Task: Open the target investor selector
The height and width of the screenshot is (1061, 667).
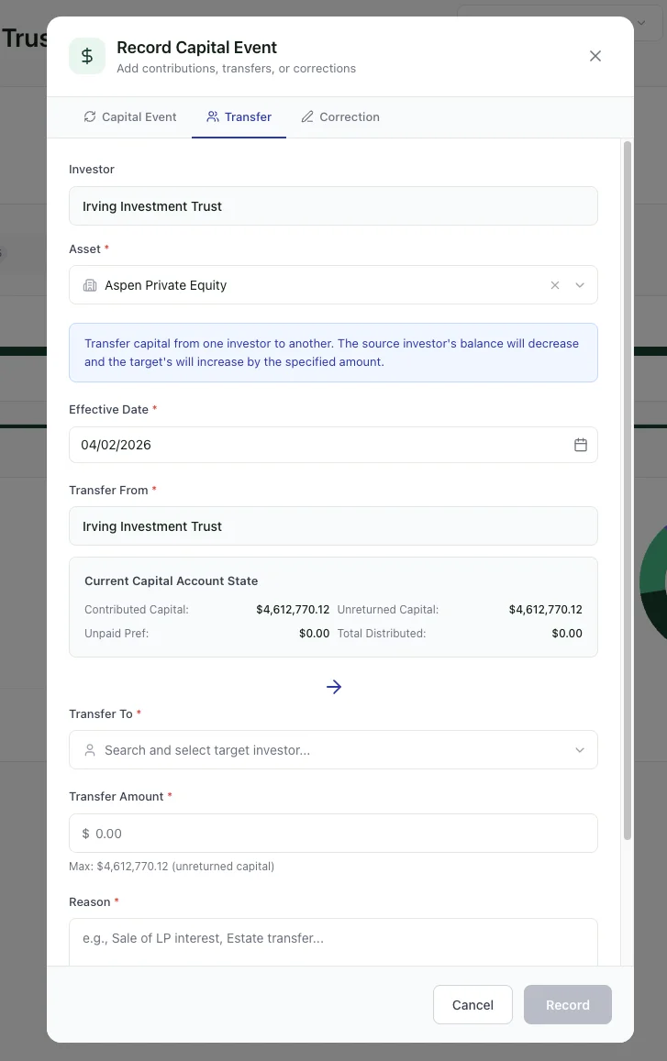Action: [x=333, y=749]
